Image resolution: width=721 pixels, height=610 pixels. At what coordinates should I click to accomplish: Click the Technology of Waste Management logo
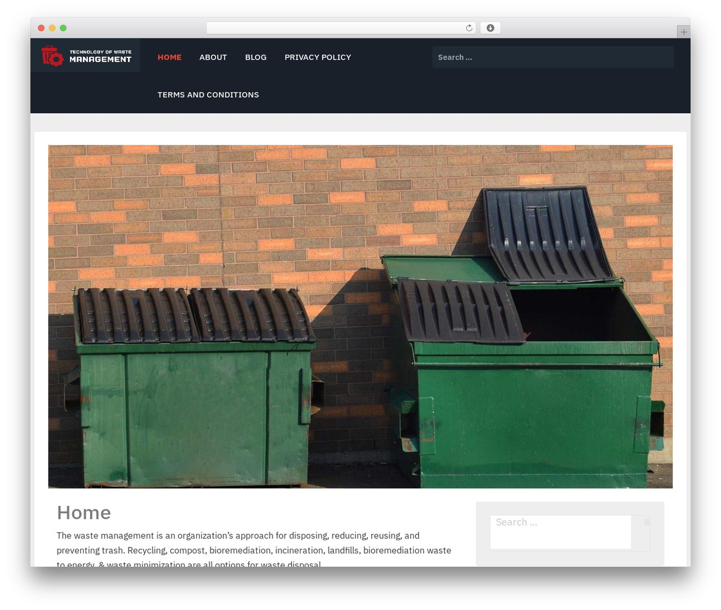[86, 56]
